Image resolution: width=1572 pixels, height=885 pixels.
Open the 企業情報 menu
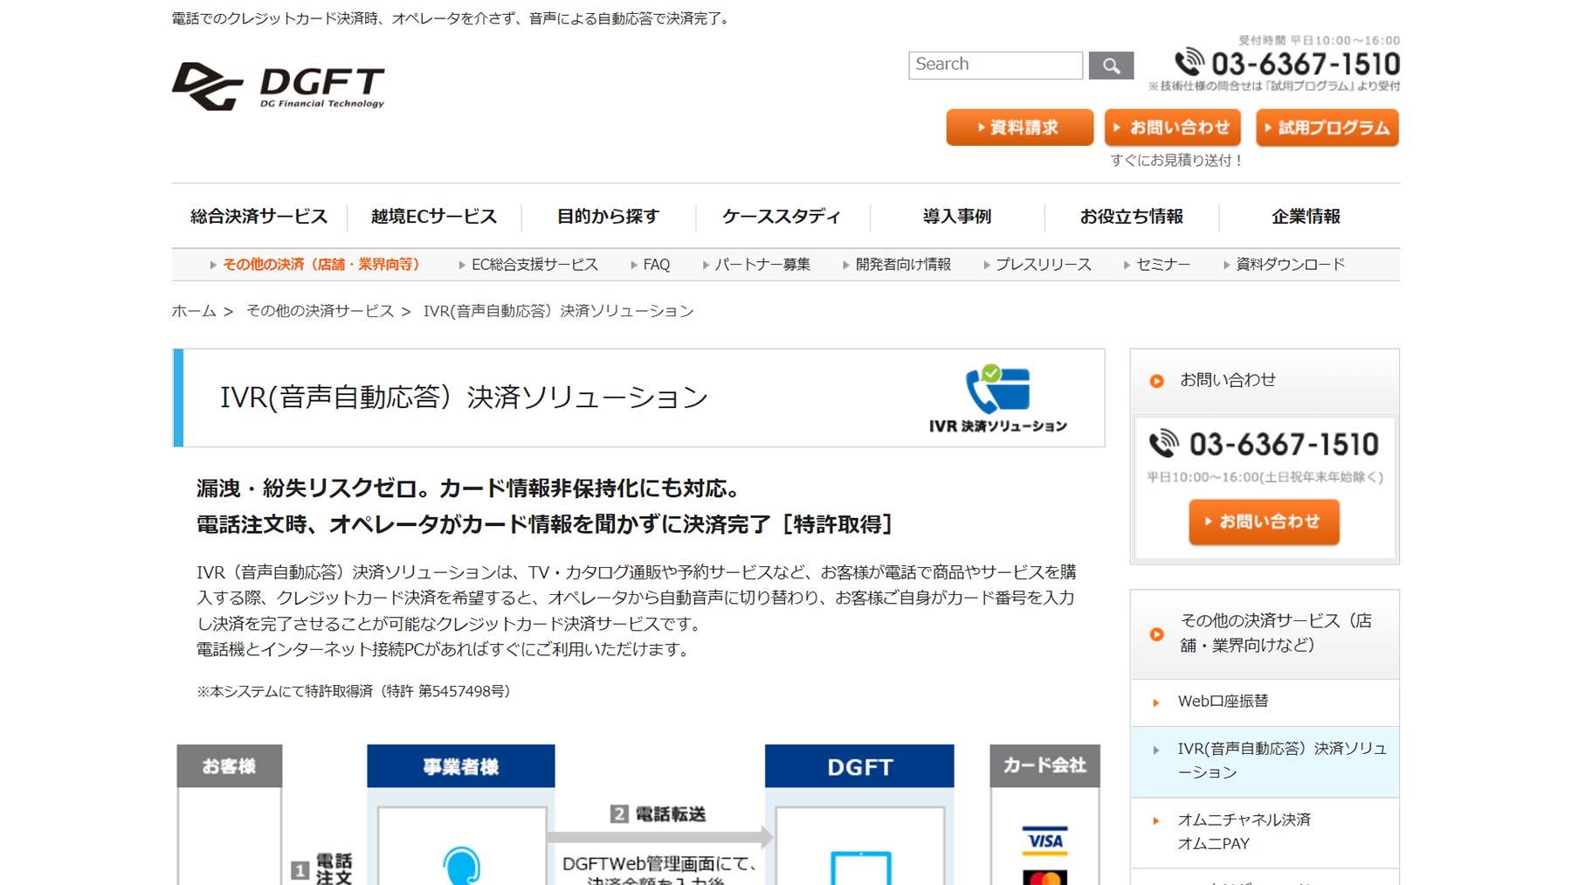[x=1307, y=216]
